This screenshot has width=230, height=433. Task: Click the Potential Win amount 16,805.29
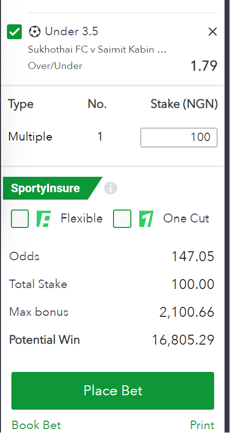tap(183, 340)
